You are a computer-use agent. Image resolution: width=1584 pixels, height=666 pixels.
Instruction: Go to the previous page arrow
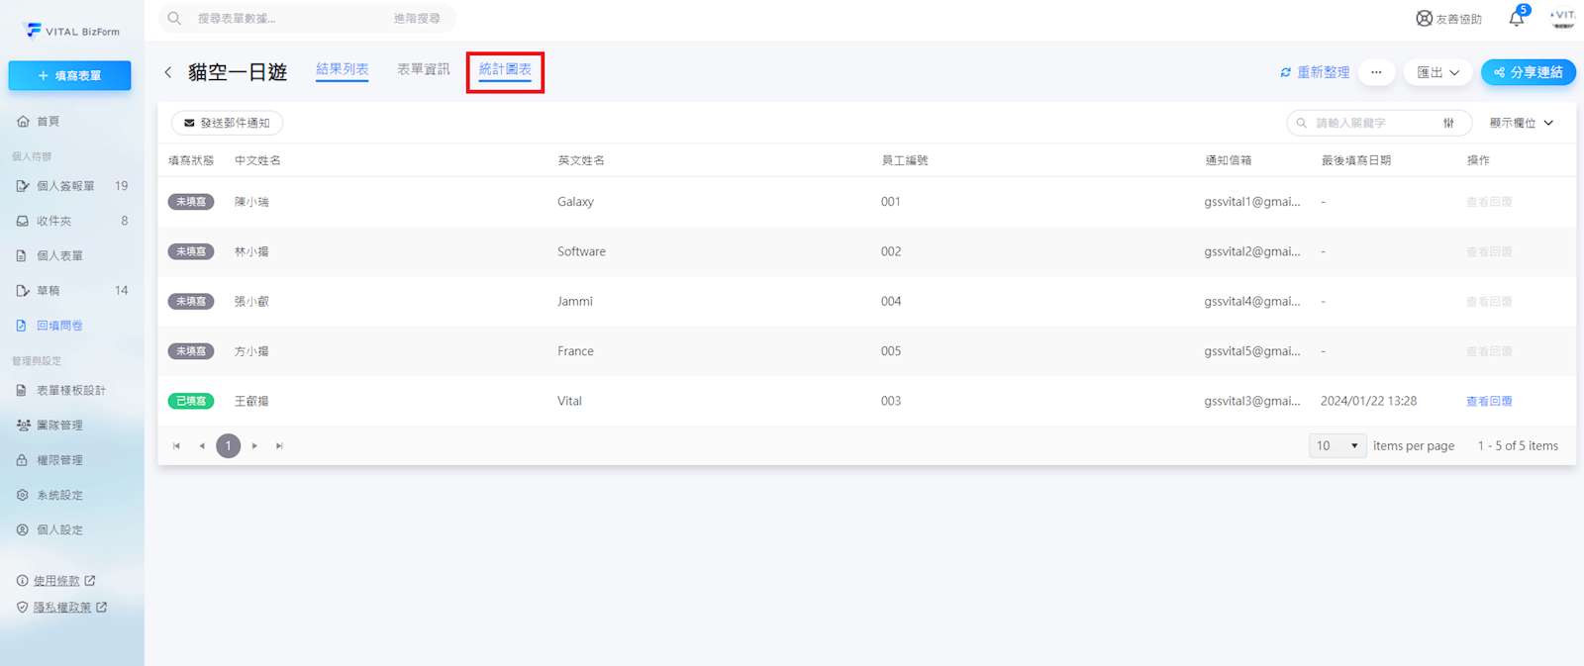pos(202,446)
